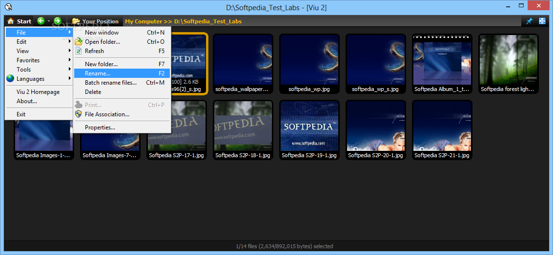553x255 pixels.
Task: Select Softpedia Album_1_t thumbnail
Action: pyautogui.click(x=442, y=64)
